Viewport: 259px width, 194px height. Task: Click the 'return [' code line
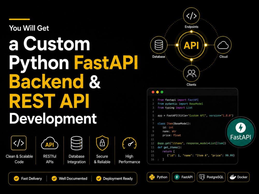tap(169, 151)
